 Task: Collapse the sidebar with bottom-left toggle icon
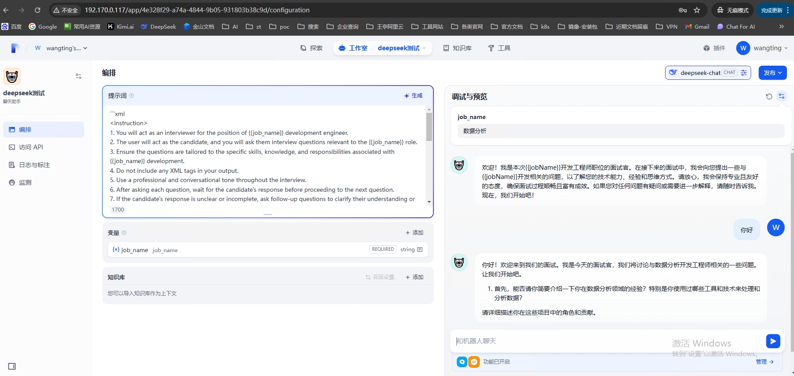pyautogui.click(x=12, y=366)
